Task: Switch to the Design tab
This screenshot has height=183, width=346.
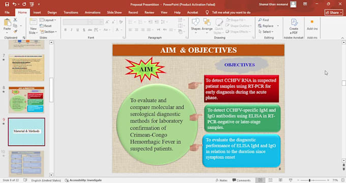Action: pos(52,13)
